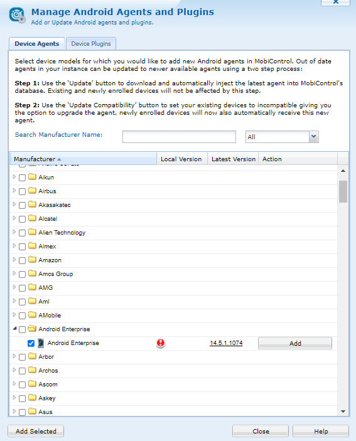
Task: Click the manufacturer list scrollbar thumb
Action: click(343, 191)
